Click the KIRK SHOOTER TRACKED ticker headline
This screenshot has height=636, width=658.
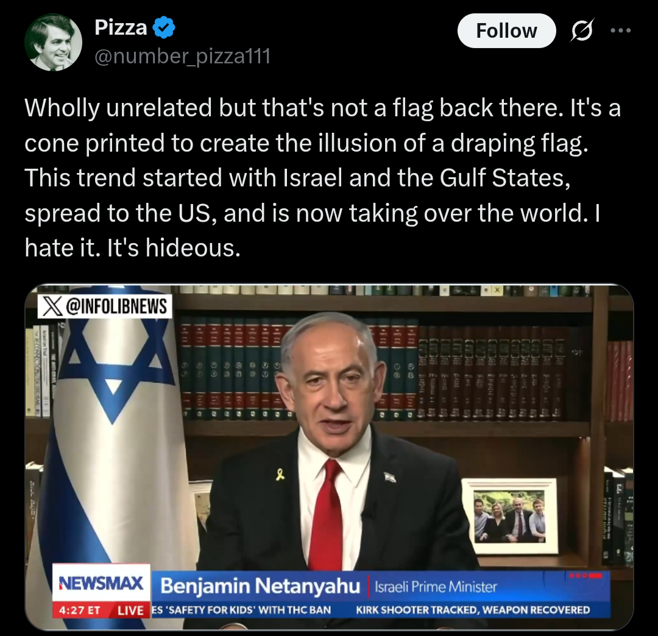click(473, 610)
